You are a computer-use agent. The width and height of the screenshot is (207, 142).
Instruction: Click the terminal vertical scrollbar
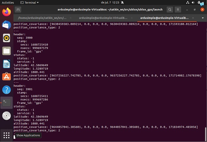205,132
